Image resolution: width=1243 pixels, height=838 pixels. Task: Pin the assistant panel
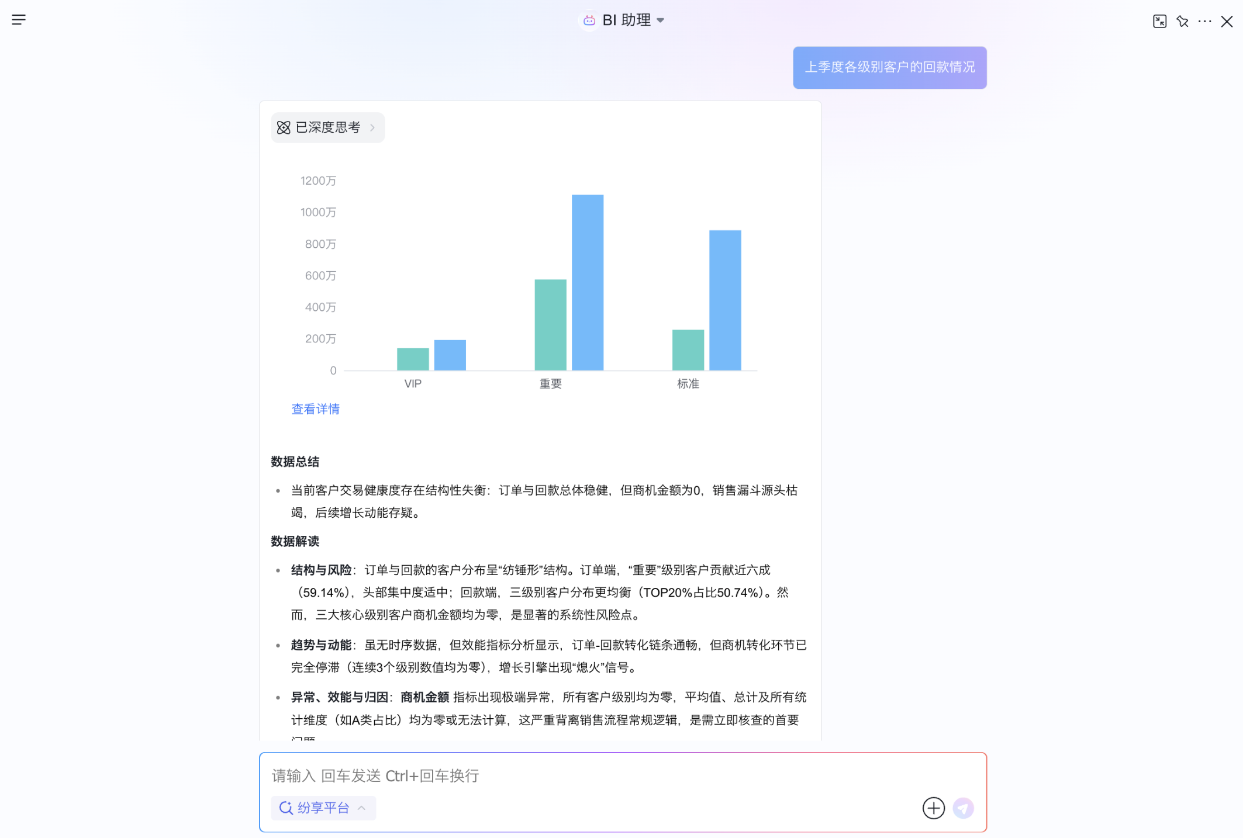point(1182,22)
